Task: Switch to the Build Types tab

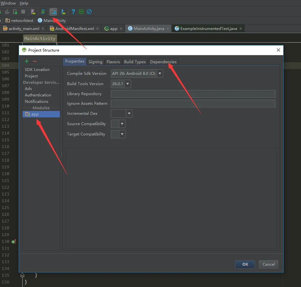Action: point(135,62)
